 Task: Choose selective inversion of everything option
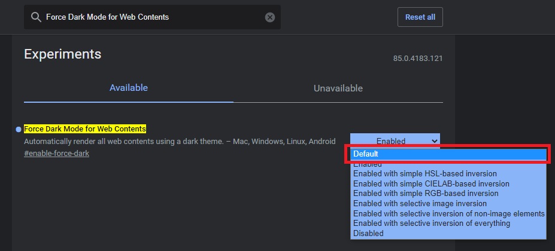432,223
